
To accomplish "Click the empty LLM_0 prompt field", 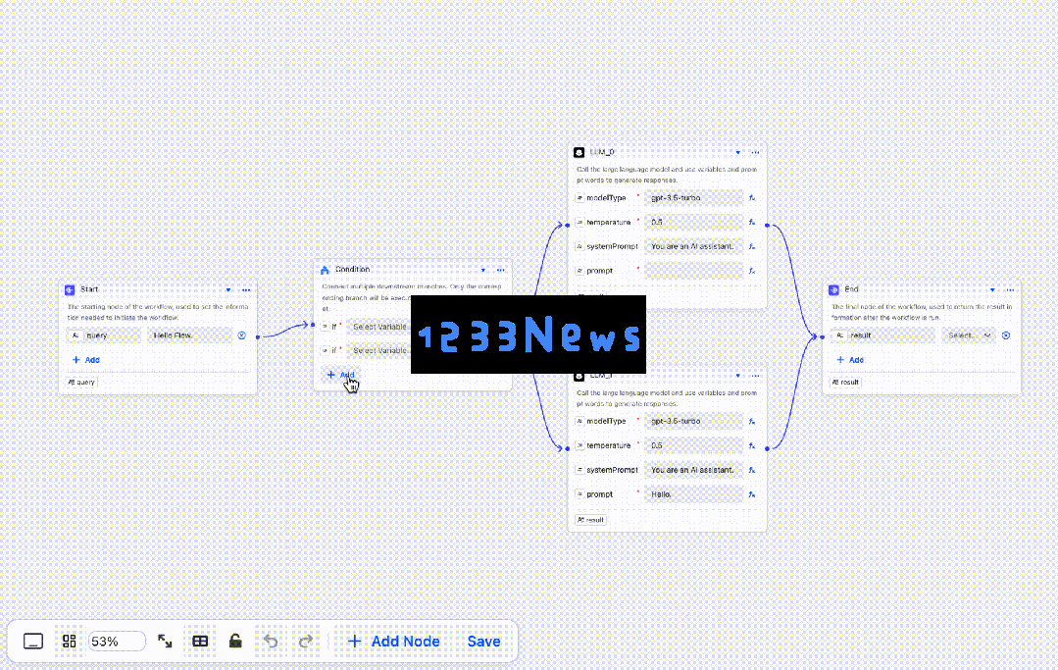I will click(x=693, y=271).
